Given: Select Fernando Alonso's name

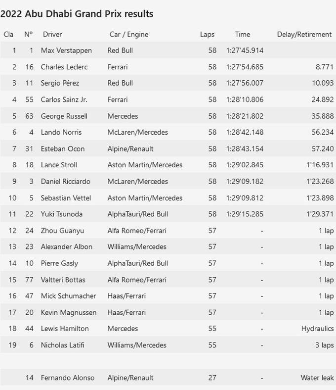Looking at the screenshot, I should click(x=67, y=378).
